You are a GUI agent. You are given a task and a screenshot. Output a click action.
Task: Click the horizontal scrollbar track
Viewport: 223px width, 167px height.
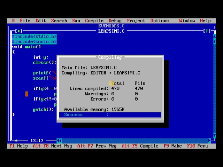(x=135, y=141)
